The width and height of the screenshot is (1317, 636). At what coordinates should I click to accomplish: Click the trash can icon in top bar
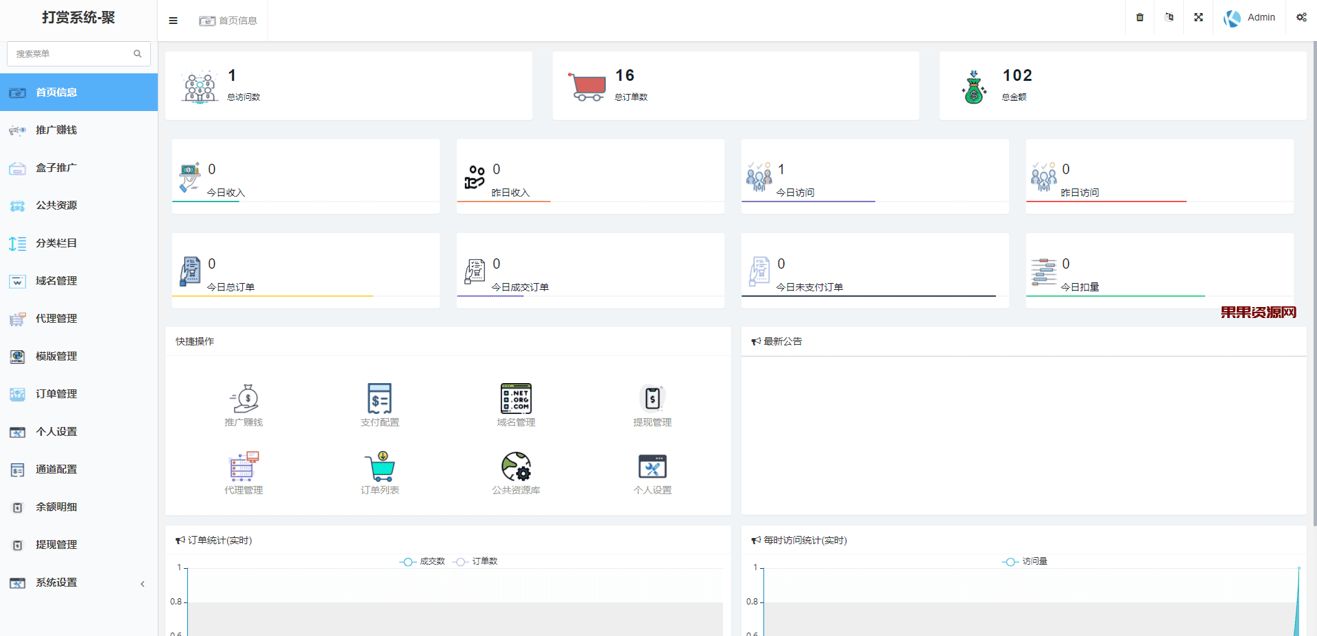click(1139, 17)
